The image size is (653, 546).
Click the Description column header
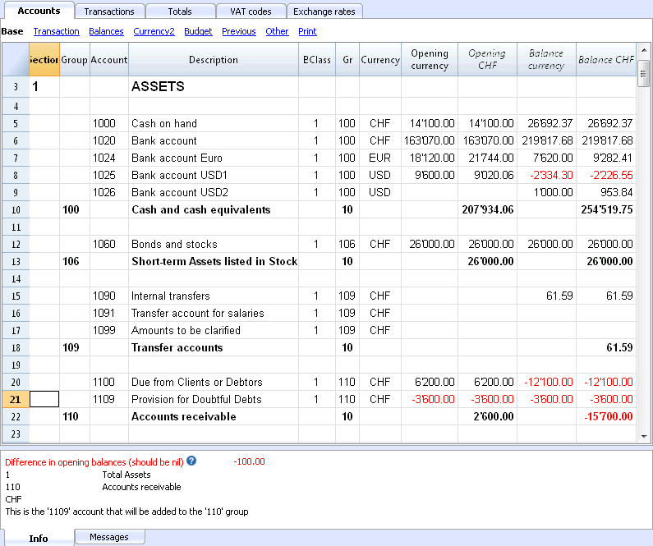coord(214,59)
